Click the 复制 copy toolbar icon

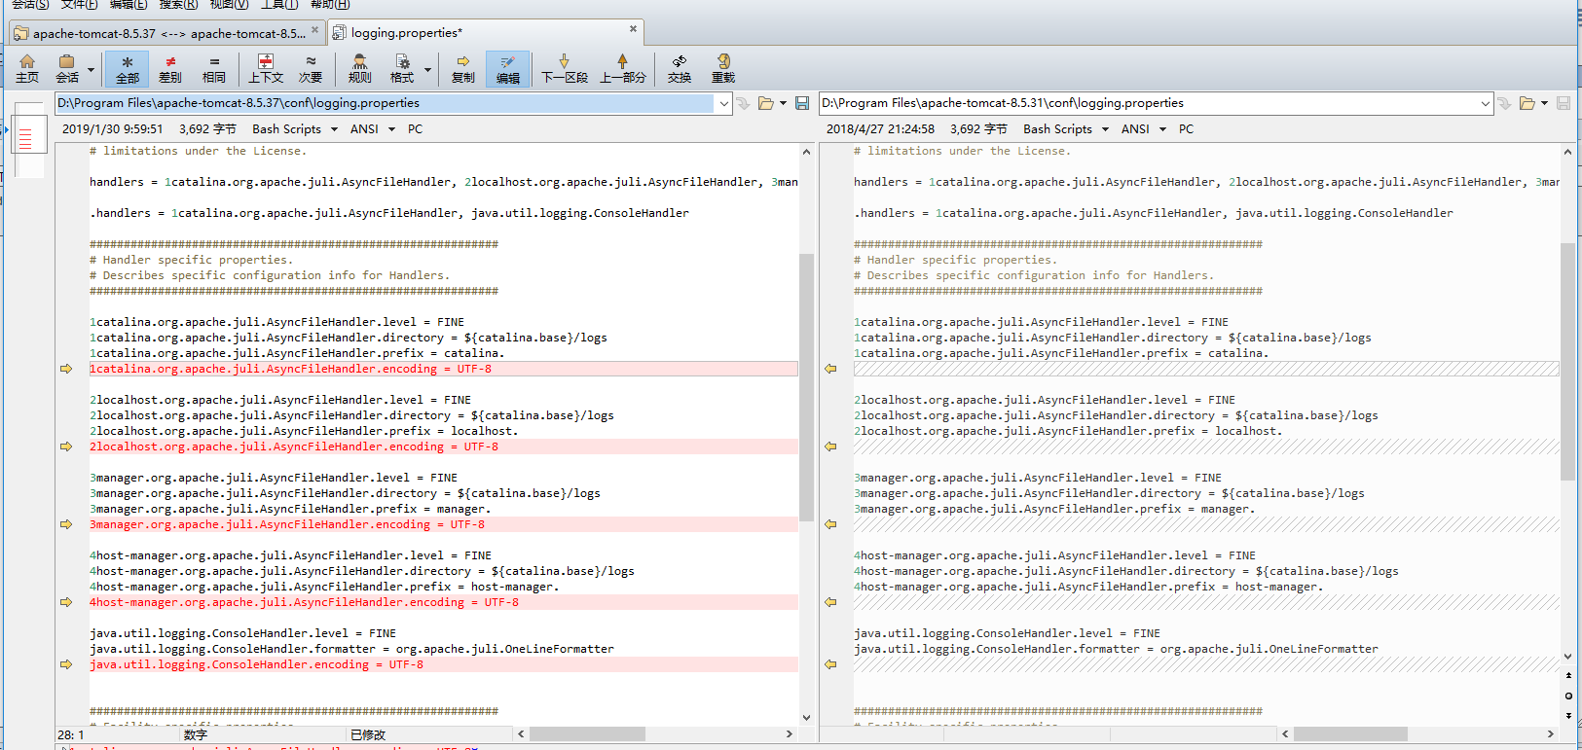point(463,69)
